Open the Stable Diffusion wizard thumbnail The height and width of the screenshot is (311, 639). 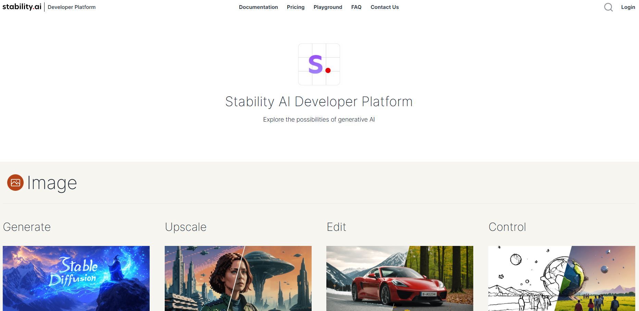coord(76,278)
